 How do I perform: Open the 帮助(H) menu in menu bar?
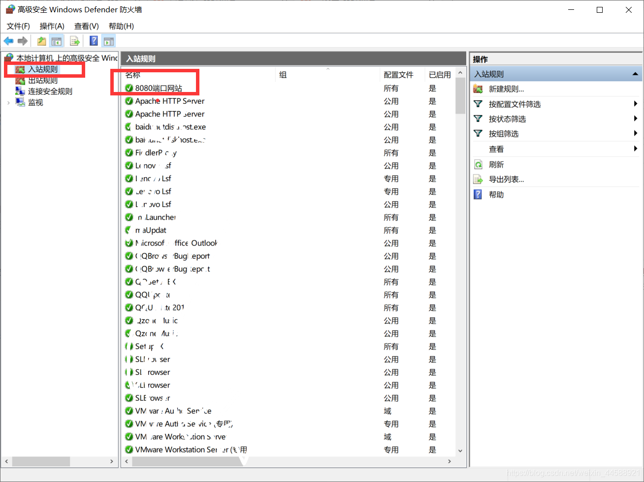[x=121, y=26]
